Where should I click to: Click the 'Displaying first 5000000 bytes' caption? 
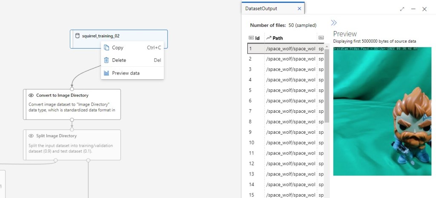(x=375, y=41)
